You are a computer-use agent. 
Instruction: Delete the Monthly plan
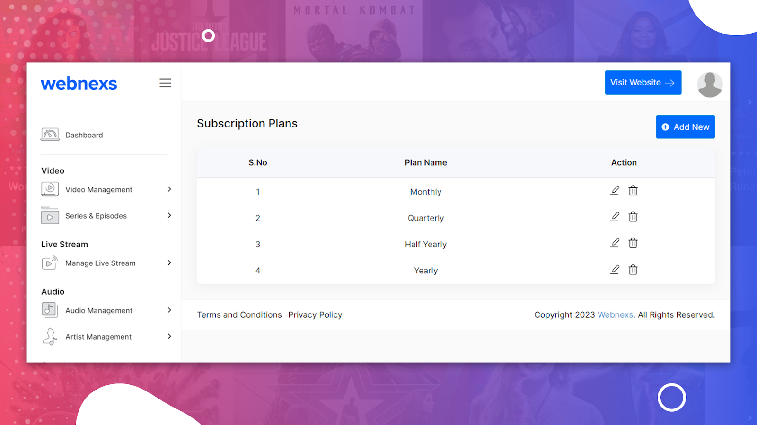(633, 190)
